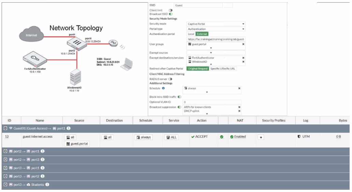Expand the port2 to port1 group
This screenshot has width=352, height=192.
click(x=5, y=151)
